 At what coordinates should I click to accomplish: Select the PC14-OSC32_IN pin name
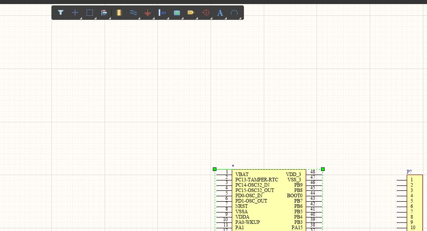coord(252,185)
